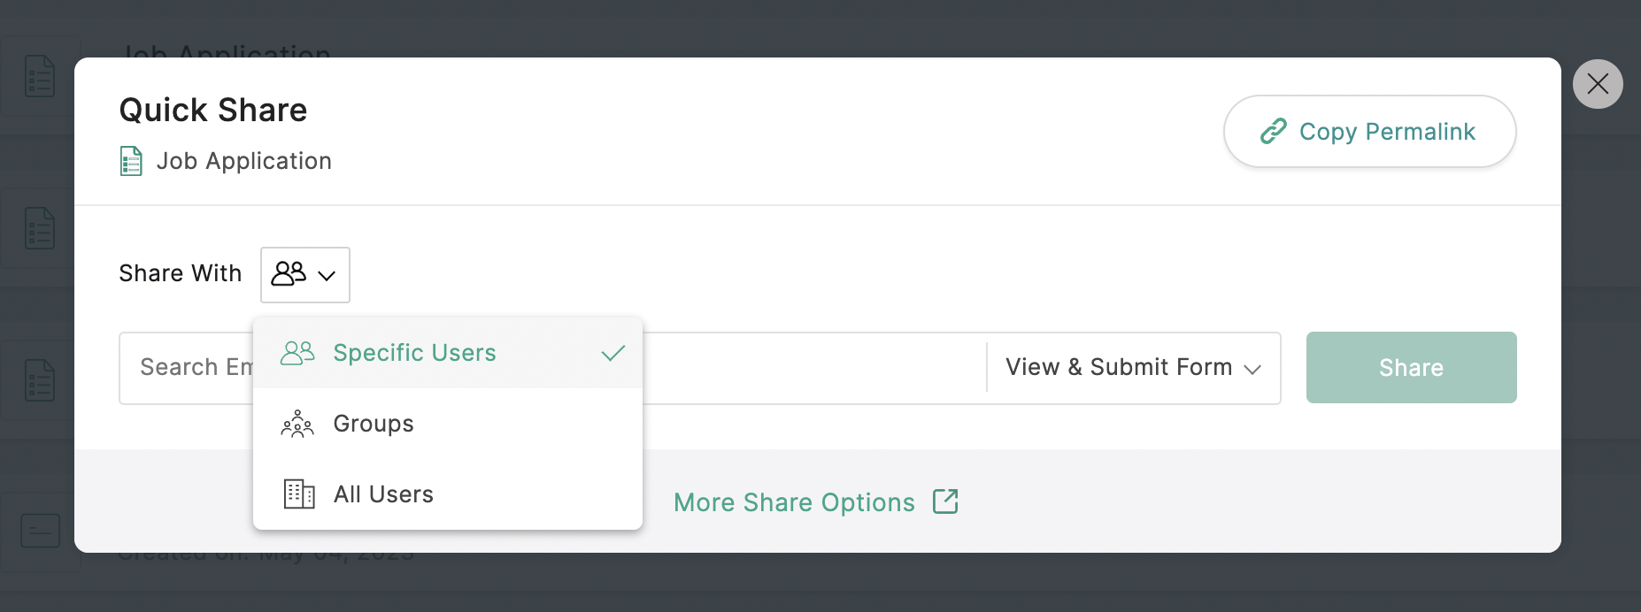The image size is (1641, 612).
Task: Click the Groups people cluster icon
Action: 297,424
